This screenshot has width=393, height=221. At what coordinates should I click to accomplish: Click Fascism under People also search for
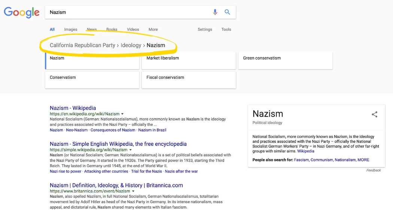pyautogui.click(x=301, y=160)
